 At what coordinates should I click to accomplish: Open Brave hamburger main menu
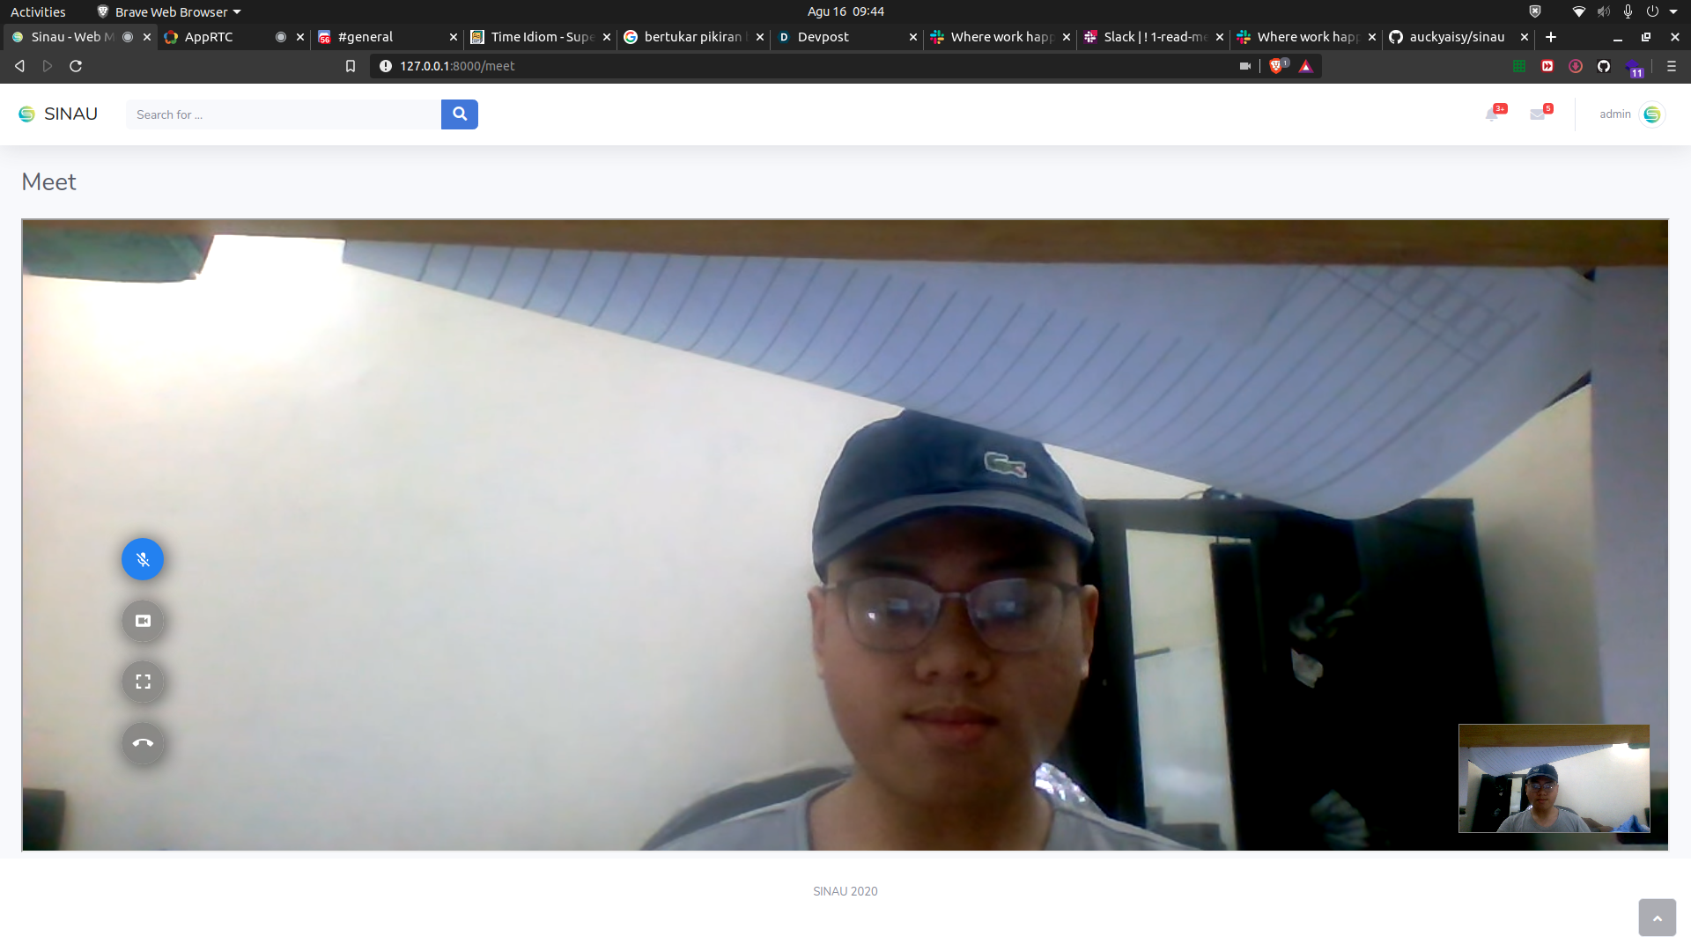(1671, 66)
